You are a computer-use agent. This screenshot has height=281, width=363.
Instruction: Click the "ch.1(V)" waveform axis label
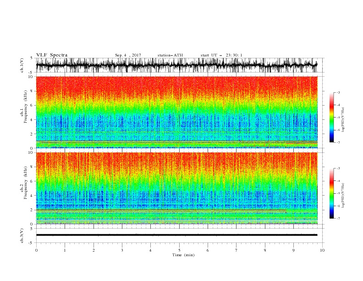(x=22, y=65)
